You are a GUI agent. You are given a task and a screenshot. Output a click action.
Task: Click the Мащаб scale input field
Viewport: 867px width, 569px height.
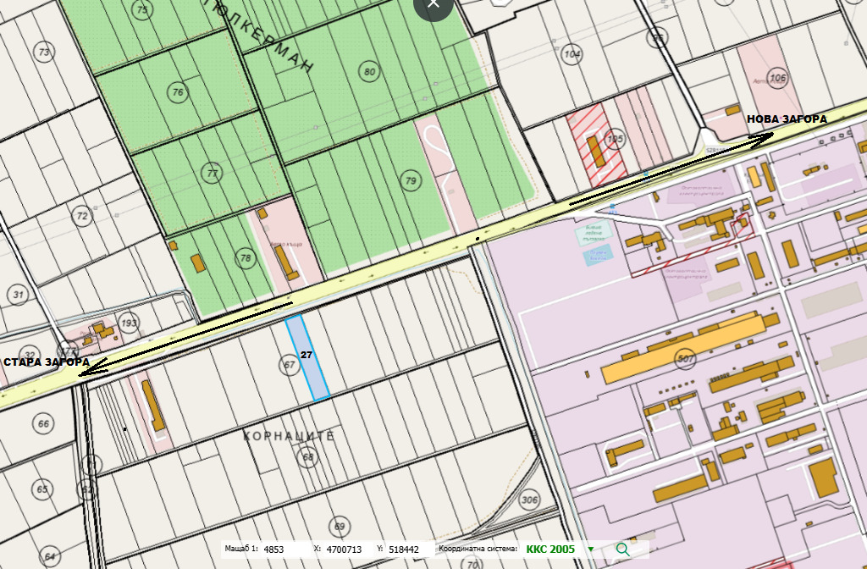coord(284,550)
